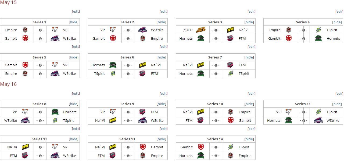Collapse Series 10 using its hide link
The image size is (348, 162).
pyautogui.click(x=249, y=104)
